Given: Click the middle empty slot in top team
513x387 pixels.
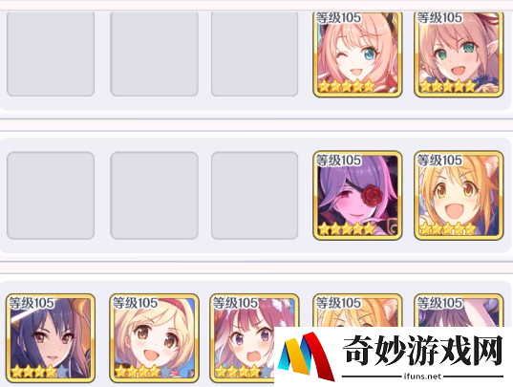Looking at the screenshot, I should coord(154,54).
